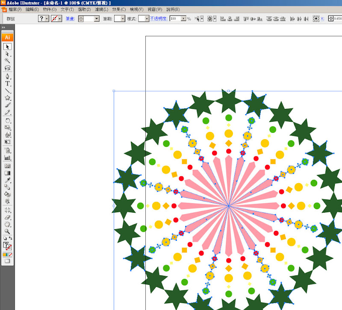Open the 筆刷 brush dropdown

[x=123, y=19]
